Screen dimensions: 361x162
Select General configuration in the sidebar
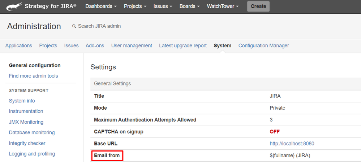tap(35, 66)
